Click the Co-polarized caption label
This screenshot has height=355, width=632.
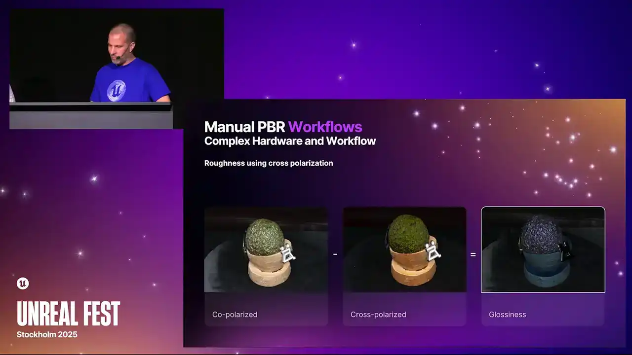pyautogui.click(x=235, y=315)
